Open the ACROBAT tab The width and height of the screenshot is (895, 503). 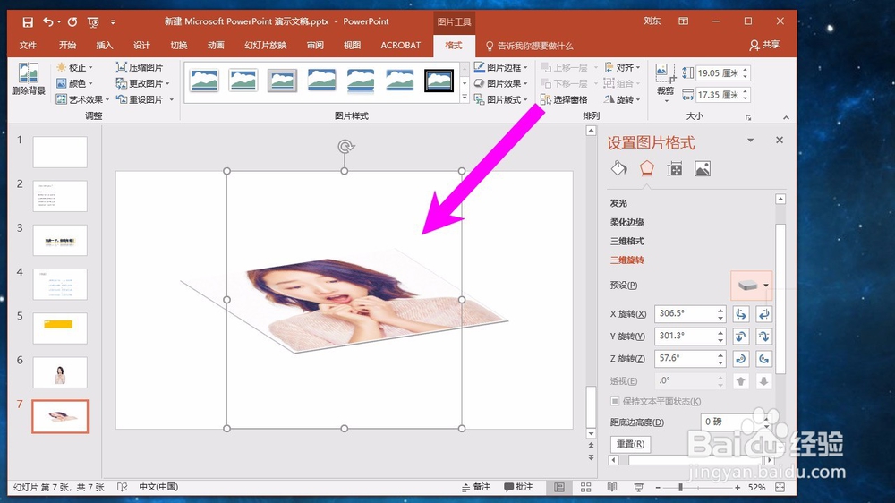point(401,45)
